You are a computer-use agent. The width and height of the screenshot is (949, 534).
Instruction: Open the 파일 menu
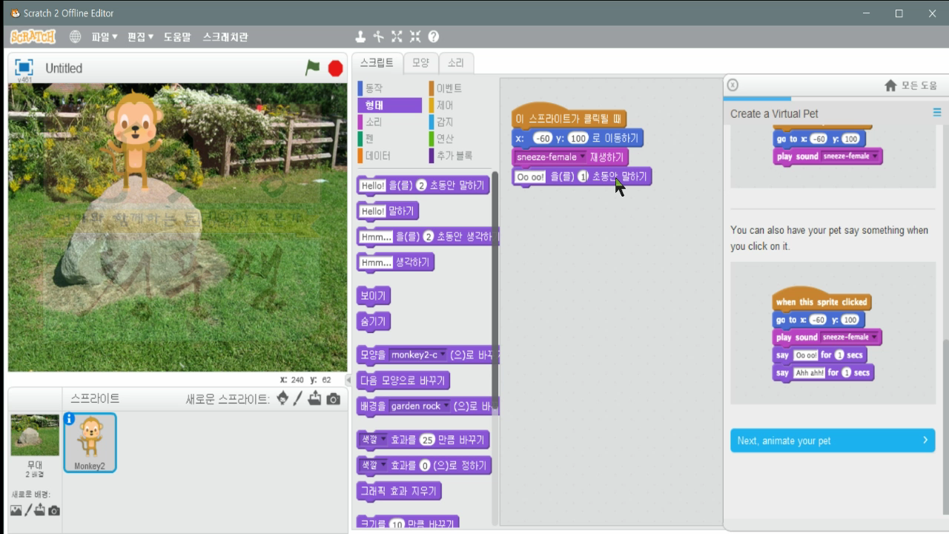(x=101, y=36)
